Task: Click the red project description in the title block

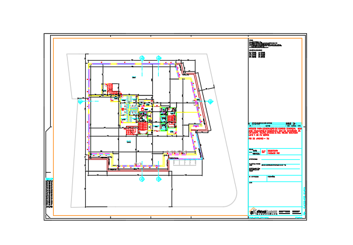Action: tap(275, 133)
